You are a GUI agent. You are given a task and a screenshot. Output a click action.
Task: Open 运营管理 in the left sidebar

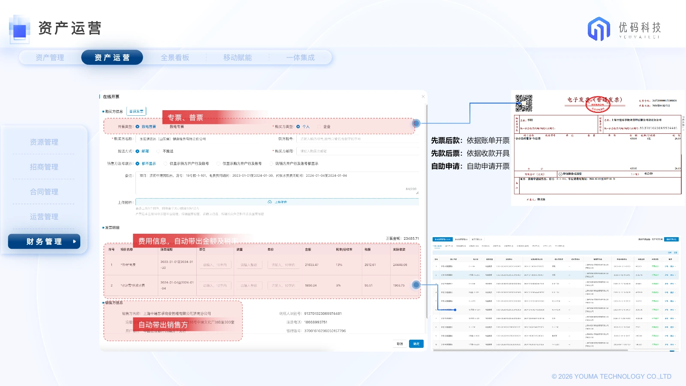[x=44, y=217]
